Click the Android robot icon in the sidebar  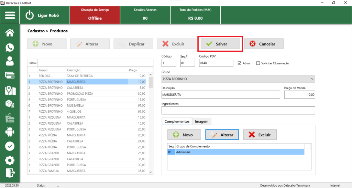tap(10, 132)
